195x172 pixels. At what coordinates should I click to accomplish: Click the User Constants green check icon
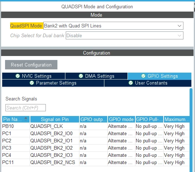coord(131,83)
